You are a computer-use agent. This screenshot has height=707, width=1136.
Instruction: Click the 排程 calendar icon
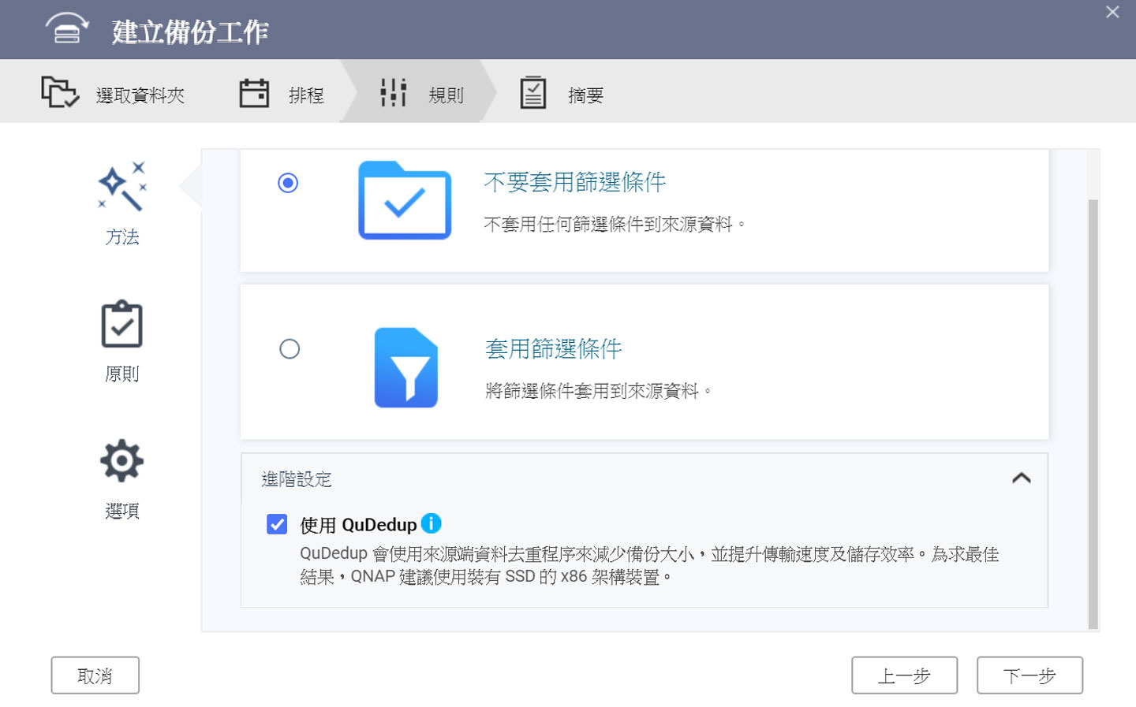pyautogui.click(x=254, y=91)
